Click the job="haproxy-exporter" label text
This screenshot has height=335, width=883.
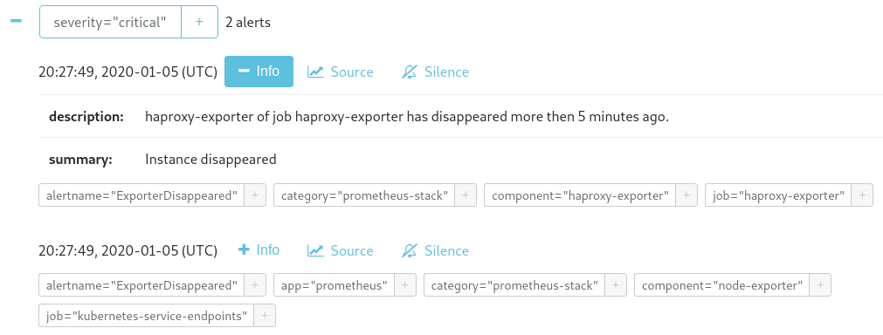click(778, 195)
